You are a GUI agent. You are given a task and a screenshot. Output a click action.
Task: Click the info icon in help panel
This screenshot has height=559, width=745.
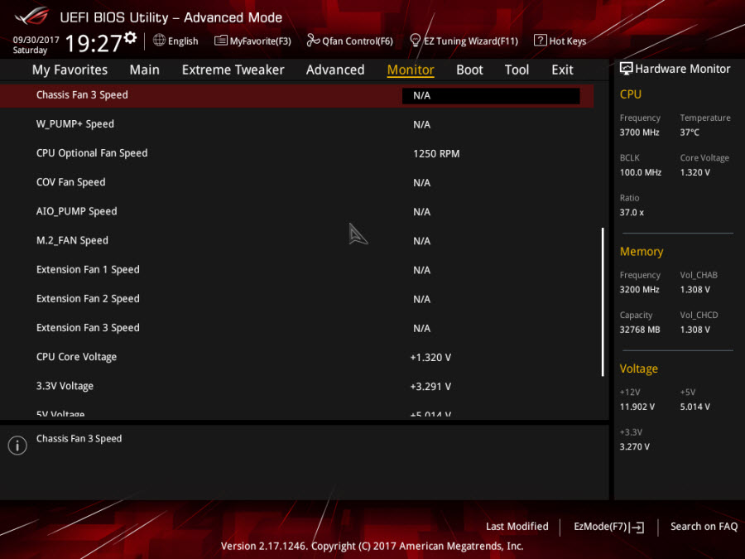(x=17, y=446)
